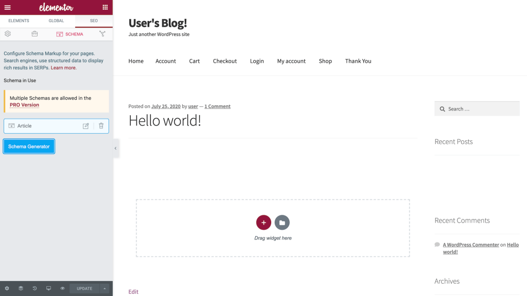Image resolution: width=527 pixels, height=296 pixels.
Task: Delete the Article schema
Action: (x=101, y=126)
